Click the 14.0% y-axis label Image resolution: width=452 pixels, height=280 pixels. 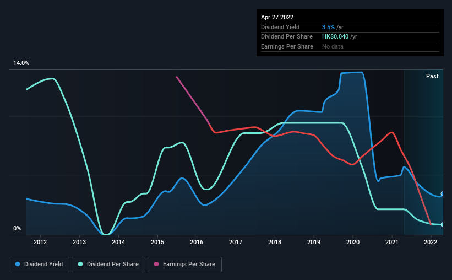21,63
